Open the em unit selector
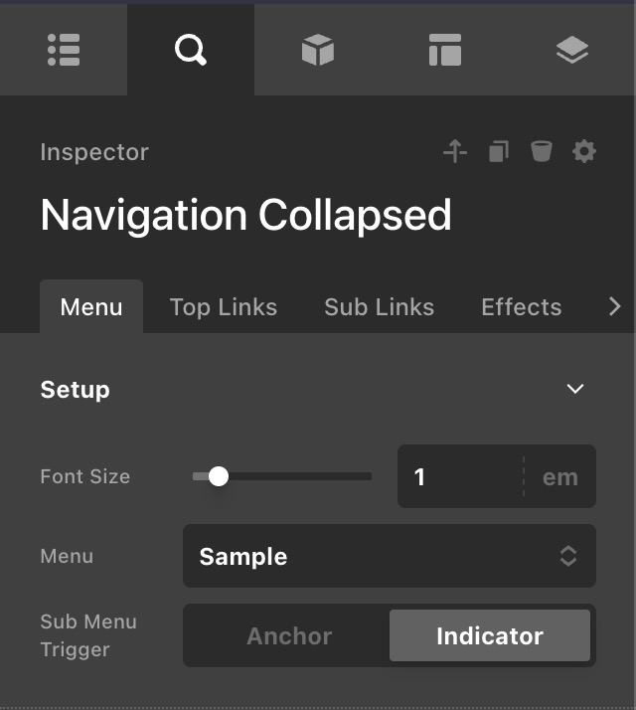636x710 pixels. coord(559,477)
